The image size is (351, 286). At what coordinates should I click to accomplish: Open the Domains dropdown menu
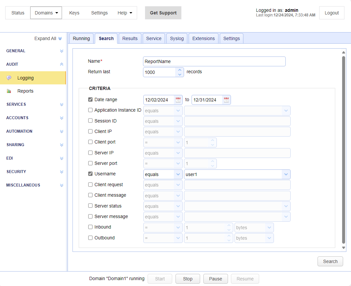[x=46, y=13]
